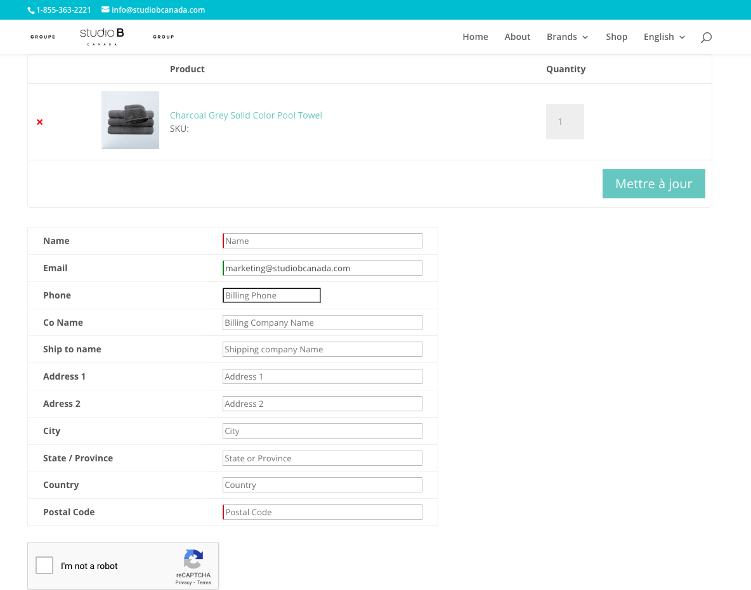Click the Studio B Canada logo
The image size is (751, 590).
102,37
